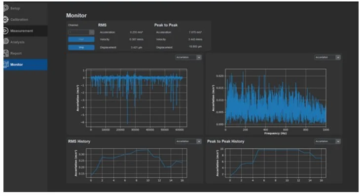Image resolution: width=362 pixels, height=196 pixels.
Task: Click the Measurement play icon in sidebar
Action: point(6,31)
